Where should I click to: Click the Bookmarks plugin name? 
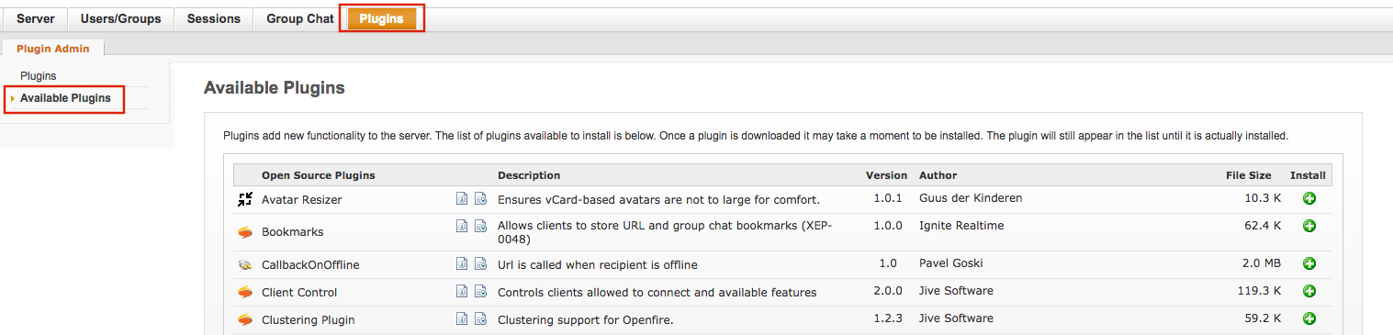point(293,232)
